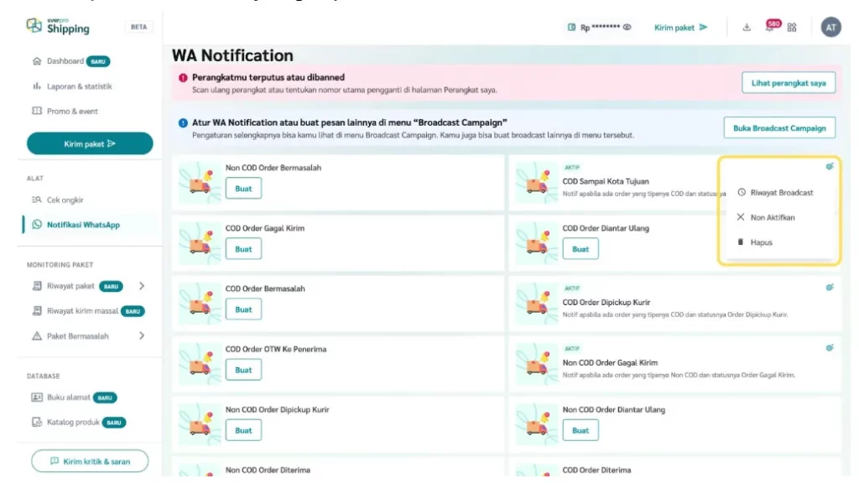Click the download icon in top bar
The image size is (859, 488).
click(x=747, y=28)
